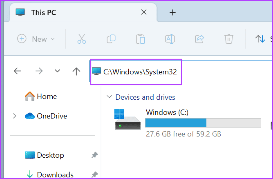Click the Copy icon in toolbar
273x179 pixels.
[111, 39]
